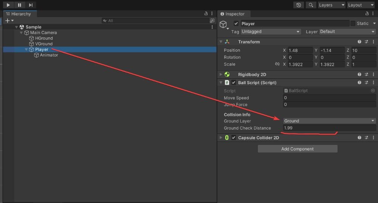This screenshot has height=203, width=378.
Task: Focus the Hierarchy search field
Action: coord(155,21)
